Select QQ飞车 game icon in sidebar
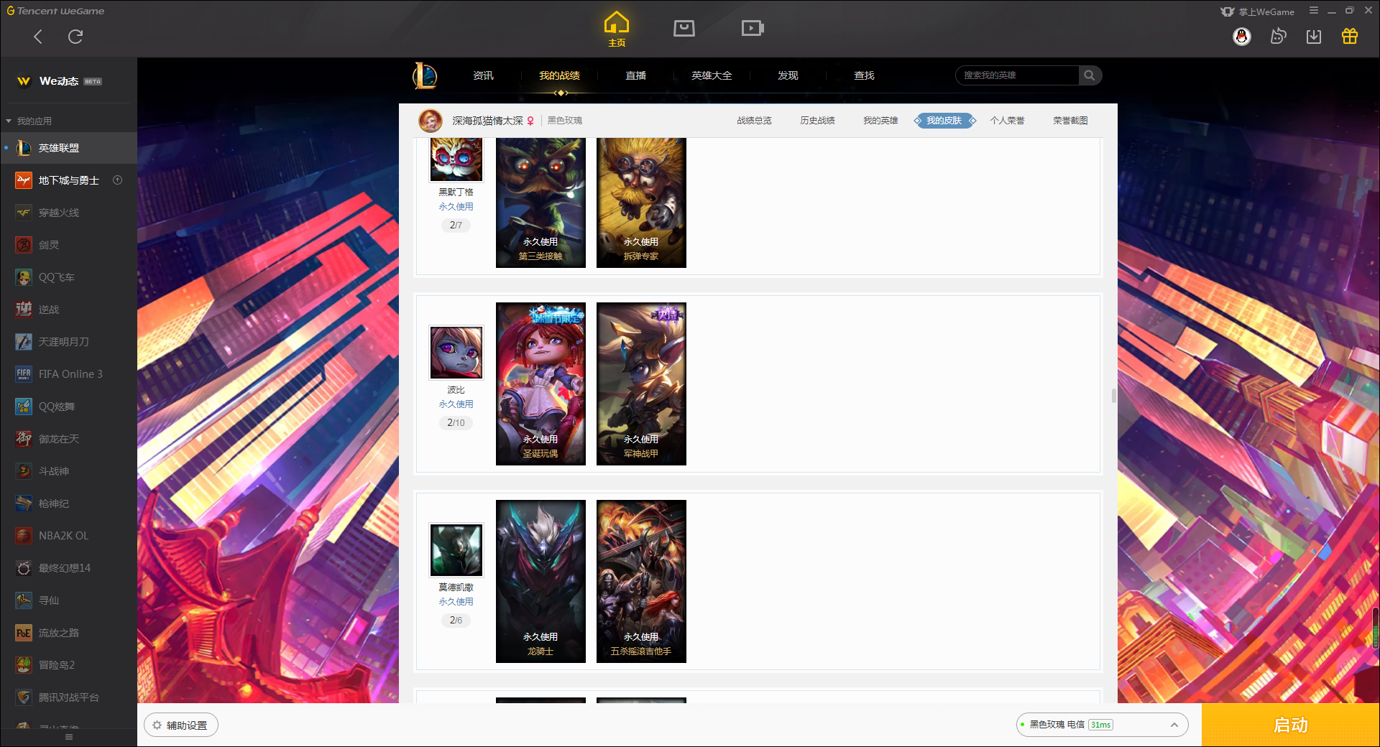The height and width of the screenshot is (747, 1380). coord(24,277)
